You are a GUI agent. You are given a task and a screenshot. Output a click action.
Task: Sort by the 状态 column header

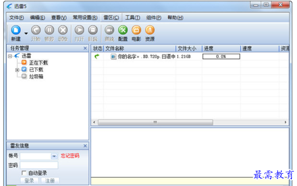coord(97,48)
